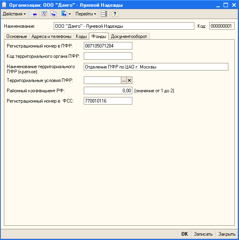Click the Наименование территориального ПФР field
Viewport: 239px width, 240px height.
point(156,67)
